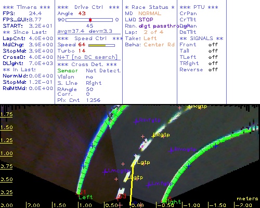Select the purple Lmcgtp cross marker left of center
Viewport: 260px width, 208px height.
pyautogui.click(x=105, y=172)
